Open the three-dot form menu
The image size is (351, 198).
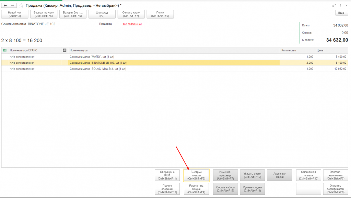(x=340, y=5)
